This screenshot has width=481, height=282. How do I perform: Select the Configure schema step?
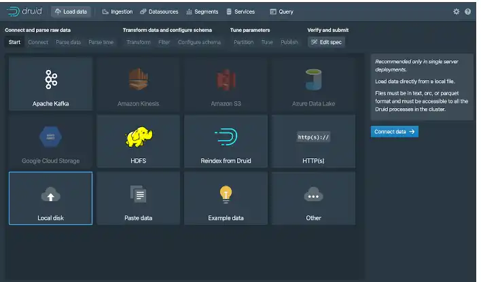point(199,42)
